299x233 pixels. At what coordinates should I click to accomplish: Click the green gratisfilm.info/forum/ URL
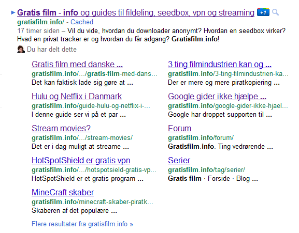coord(201,137)
